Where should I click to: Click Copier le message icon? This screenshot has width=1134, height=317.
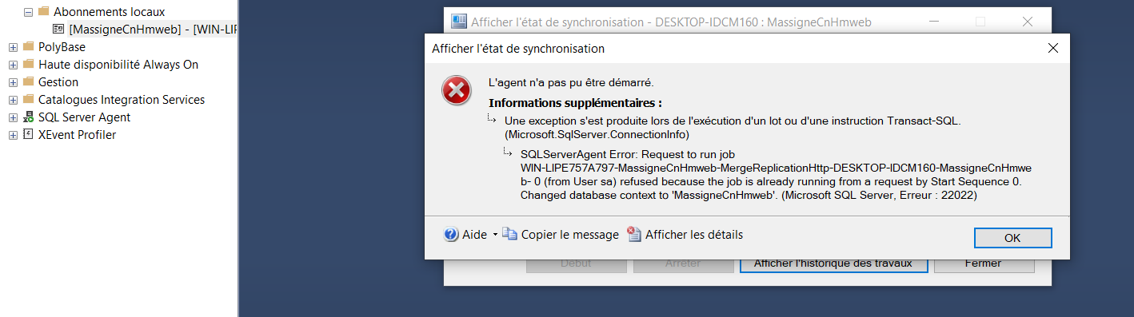pos(510,235)
